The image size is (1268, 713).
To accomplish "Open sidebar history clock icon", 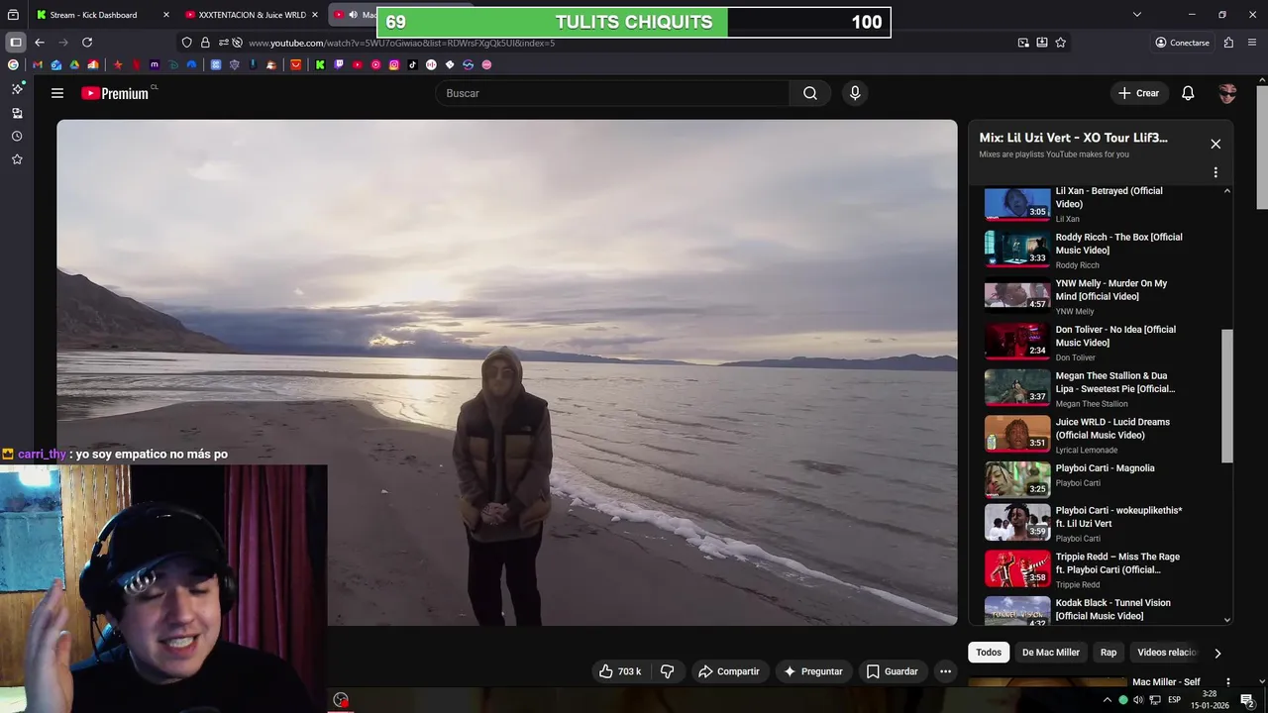I will click(17, 136).
